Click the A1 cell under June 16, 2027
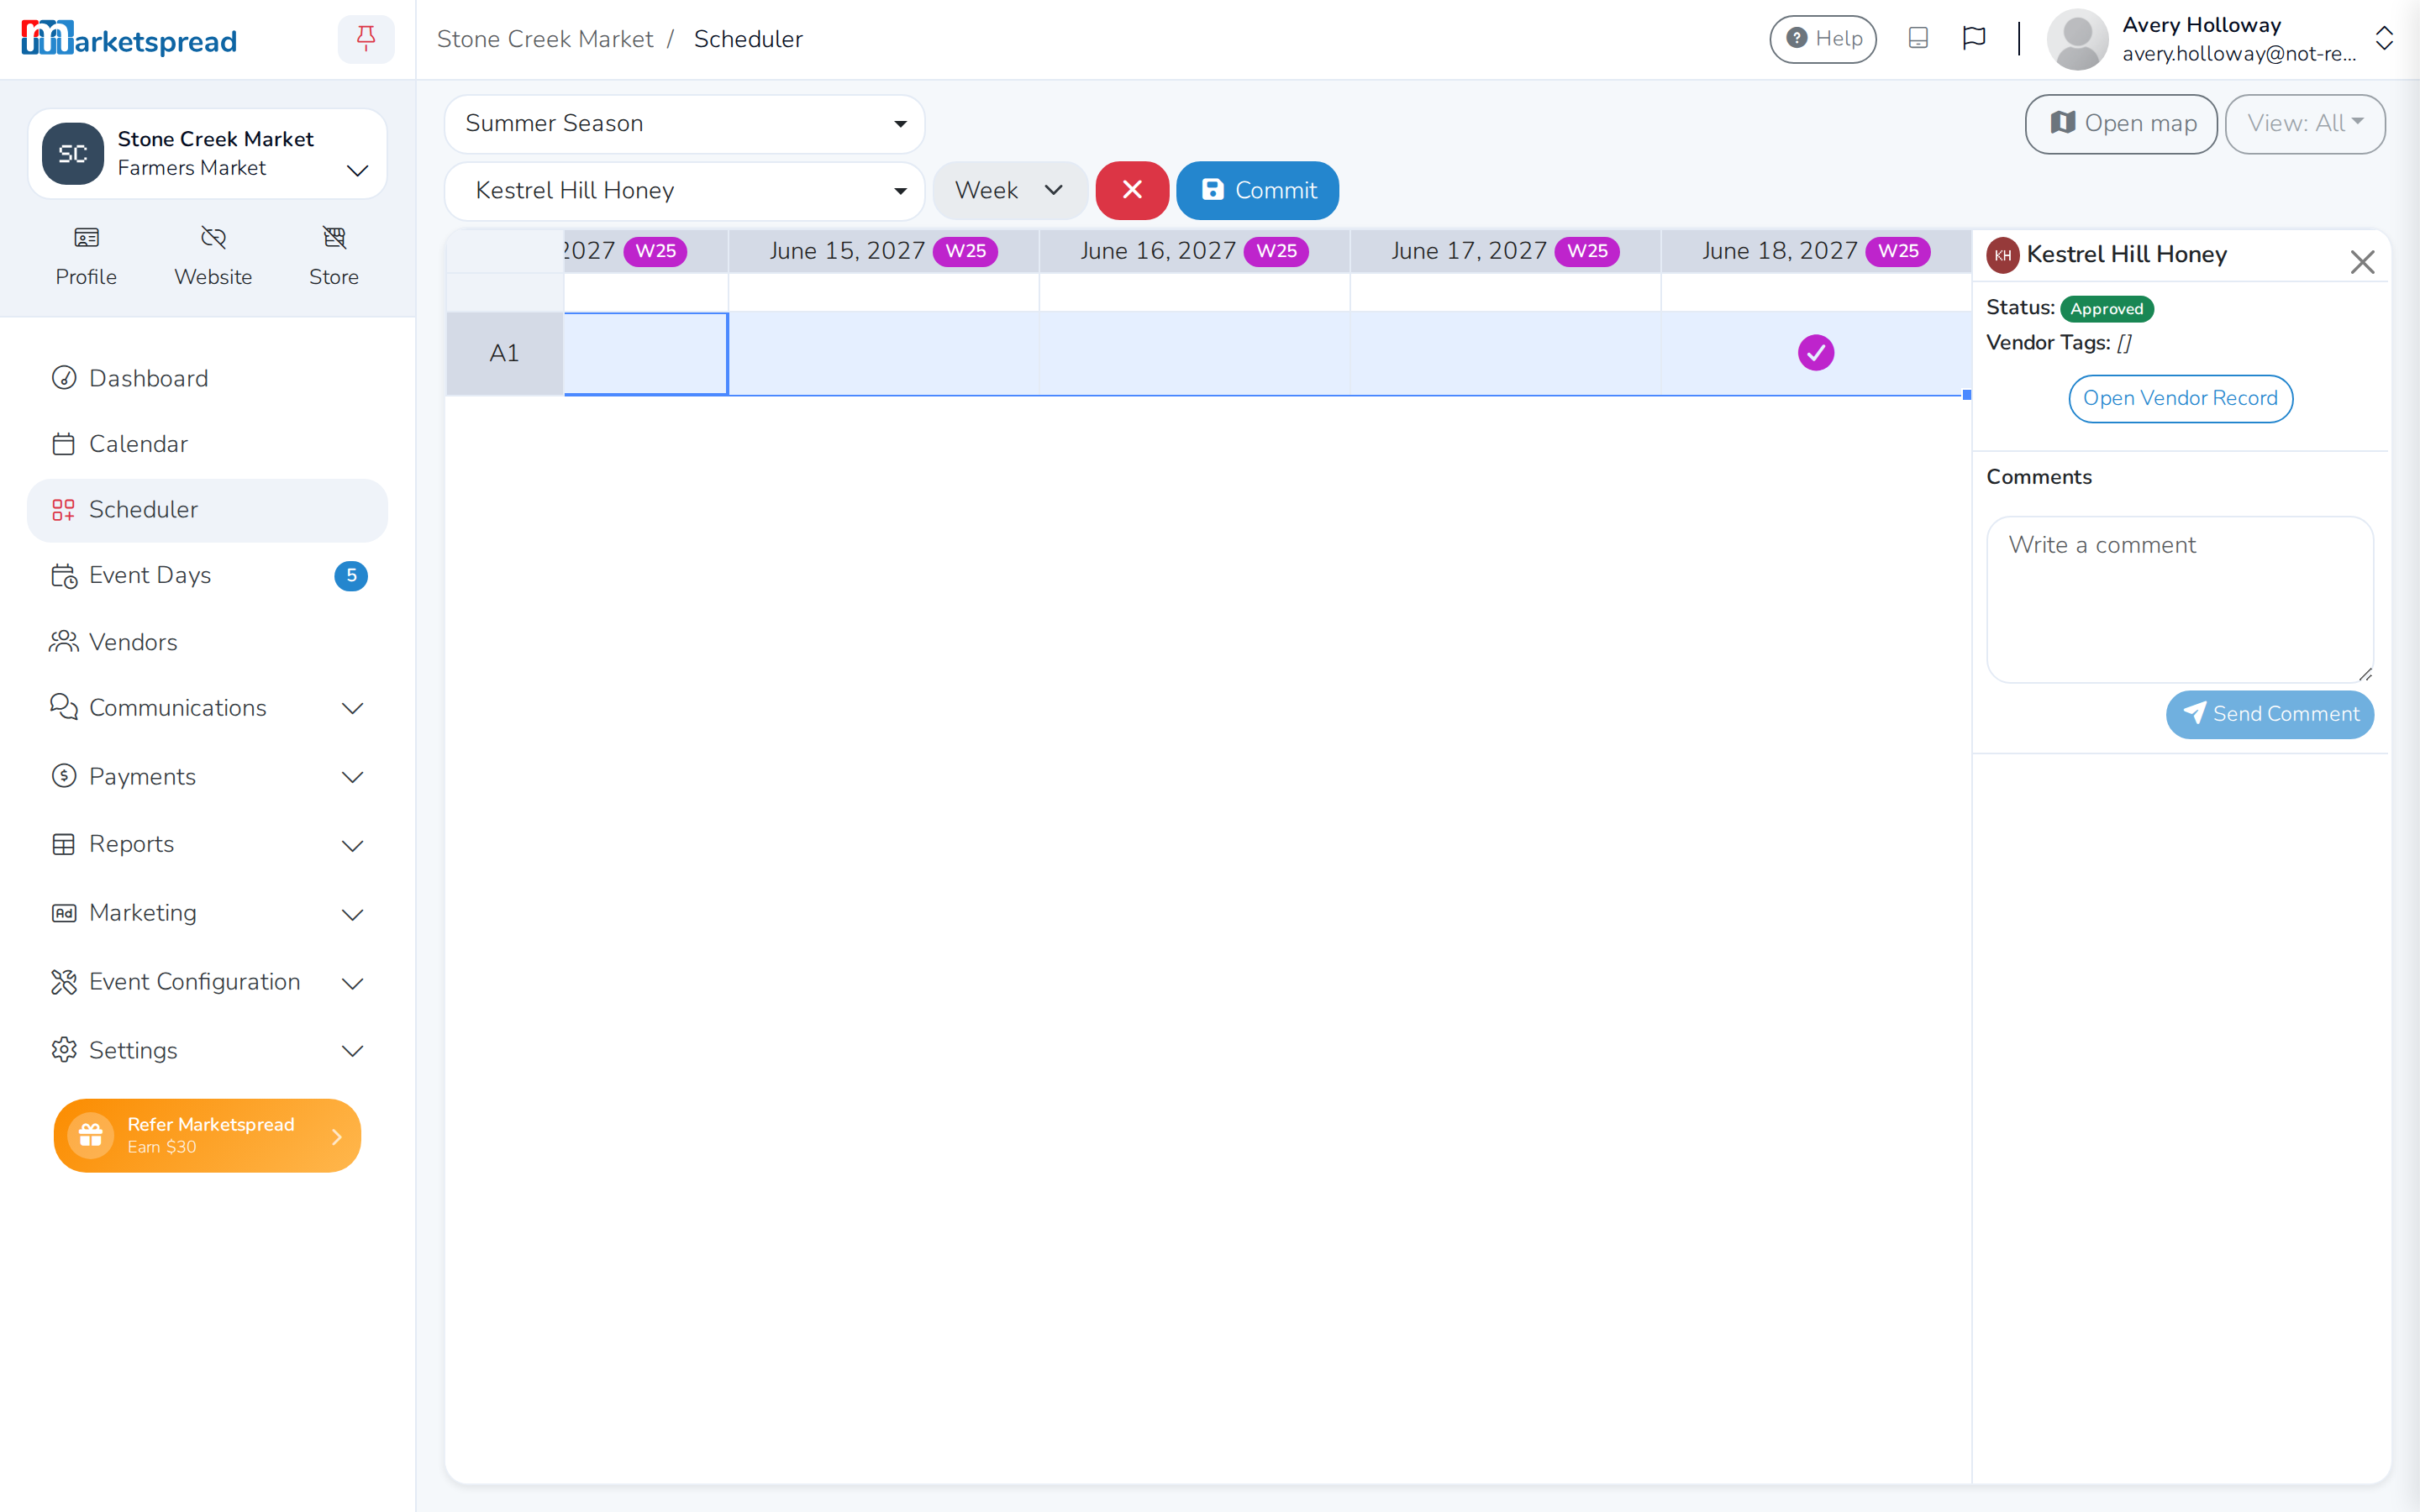Viewport: 2420px width, 1512px height. pos(1194,353)
